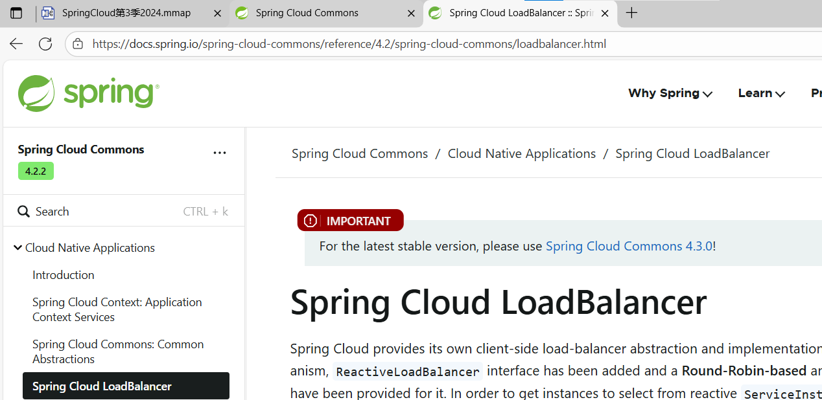The image size is (822, 400).
Task: Close the Spring Cloud LoadBalancer tab
Action: coord(605,13)
